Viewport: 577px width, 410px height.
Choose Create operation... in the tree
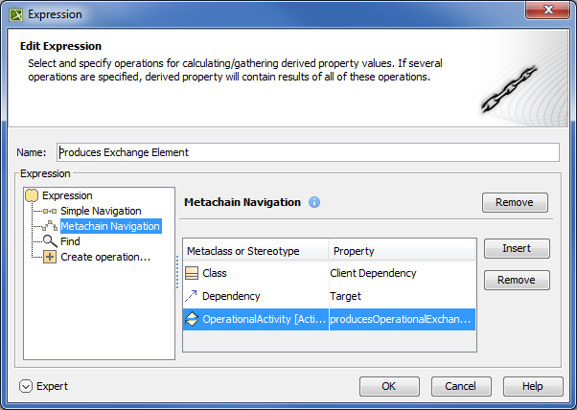(x=105, y=257)
